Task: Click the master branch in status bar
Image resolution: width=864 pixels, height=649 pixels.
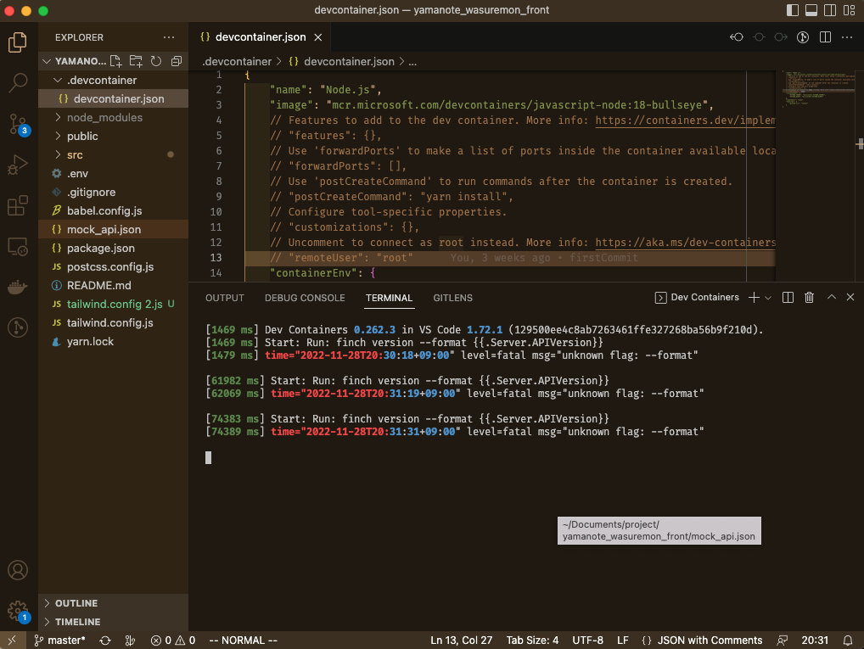Action: click(x=60, y=641)
